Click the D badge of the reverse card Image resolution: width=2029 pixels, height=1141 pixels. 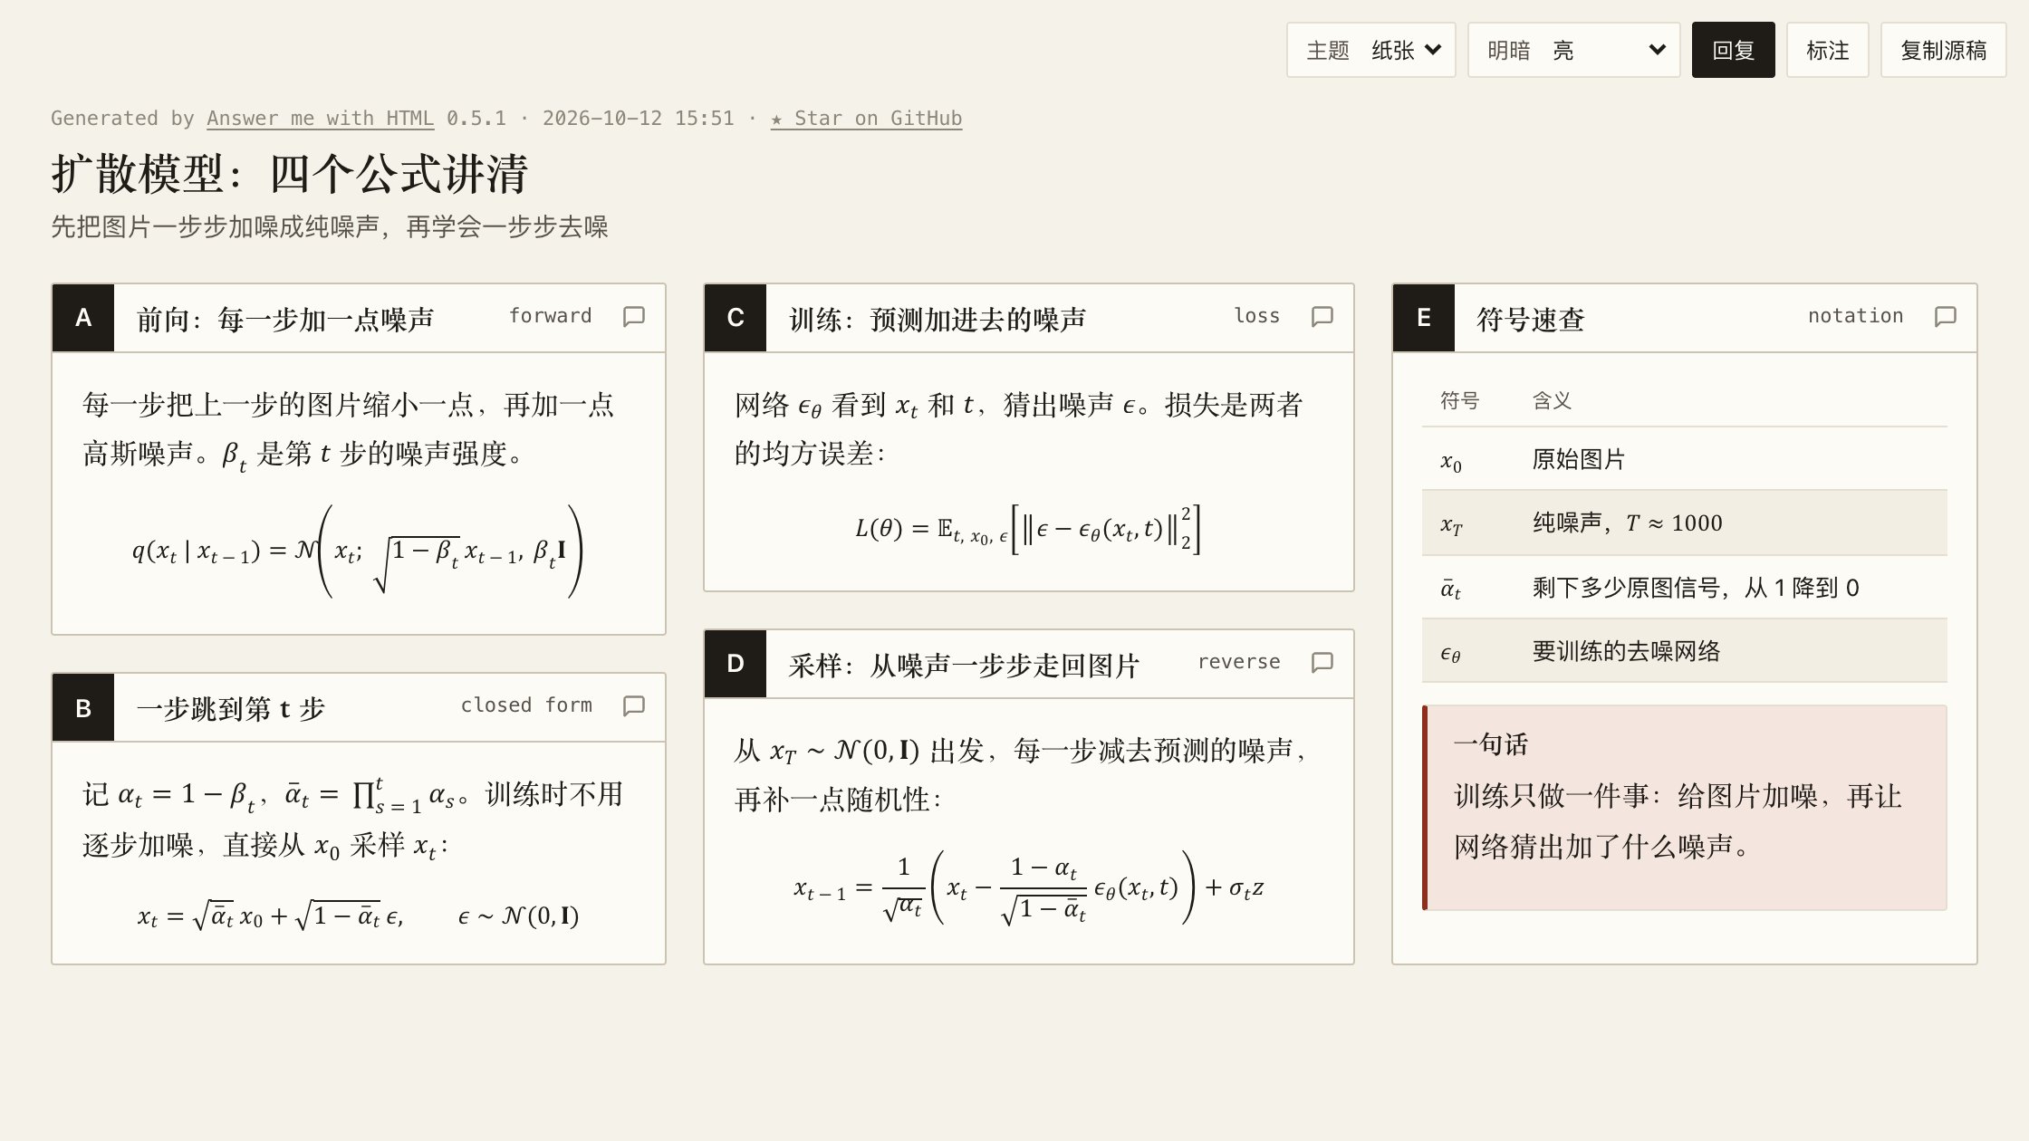[736, 664]
